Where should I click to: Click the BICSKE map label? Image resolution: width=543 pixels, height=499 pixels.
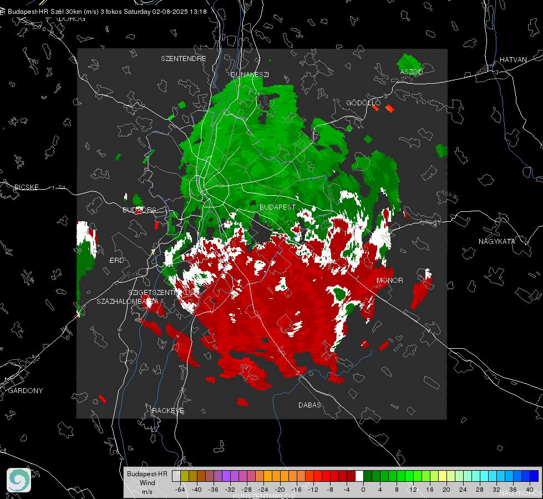tap(26, 187)
